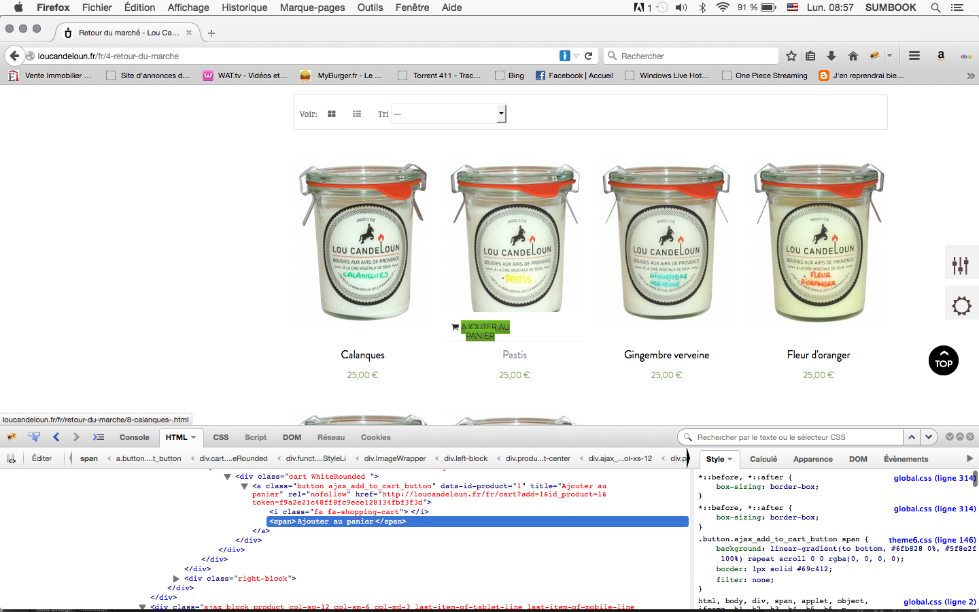The width and height of the screenshot is (979, 612).
Task: Open the Firefox hamburger menu
Action: pos(914,56)
